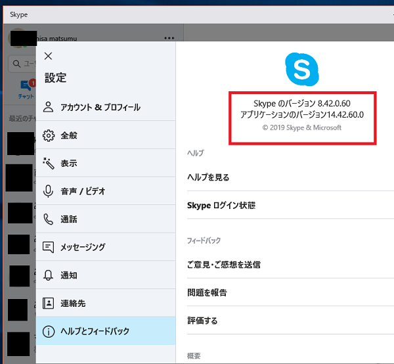The width and height of the screenshot is (394, 364).
Task: Open the three-dot more menu beside the profile name
Action: (169, 38)
